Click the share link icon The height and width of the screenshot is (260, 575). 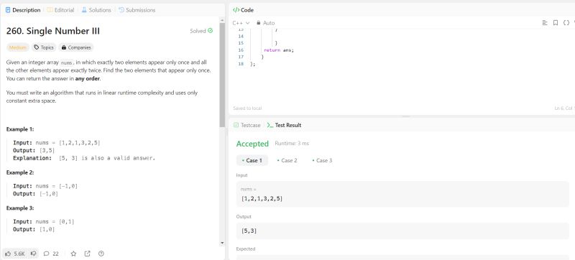(87, 254)
